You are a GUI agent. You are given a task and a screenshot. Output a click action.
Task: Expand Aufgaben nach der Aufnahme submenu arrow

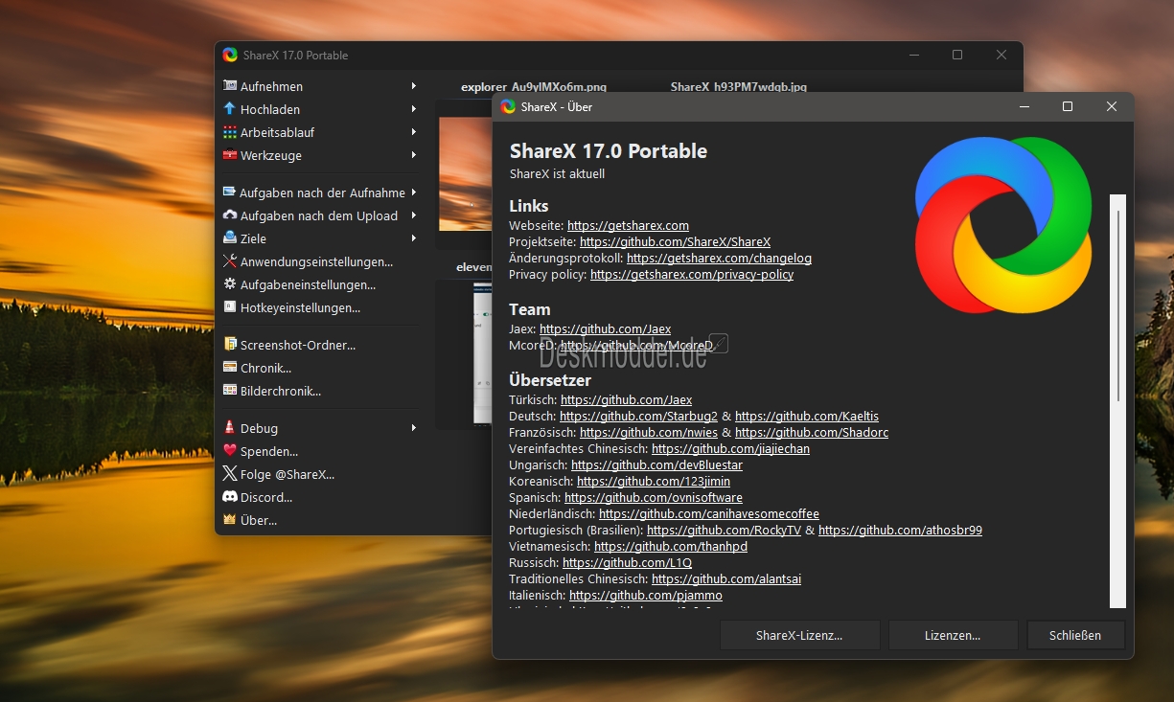coord(414,192)
